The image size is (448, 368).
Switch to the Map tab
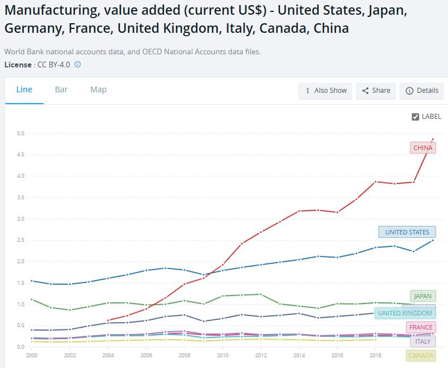[98, 89]
